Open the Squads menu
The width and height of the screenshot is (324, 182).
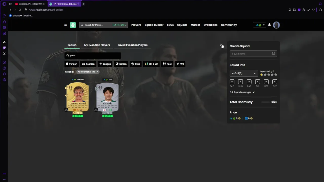[182, 25]
